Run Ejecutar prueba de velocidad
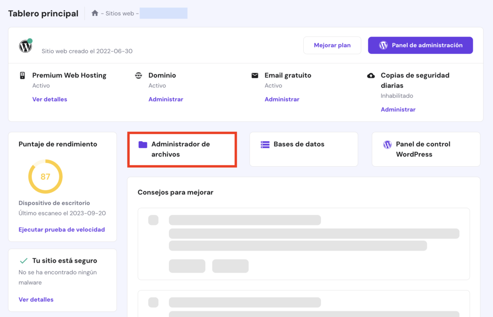Screen dimensions: 493x317 click(x=62, y=230)
